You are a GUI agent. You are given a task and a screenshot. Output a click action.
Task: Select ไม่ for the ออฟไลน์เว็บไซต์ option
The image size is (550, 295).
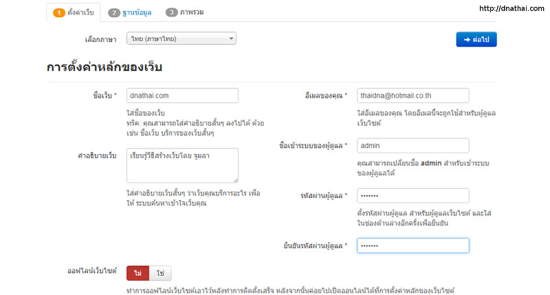pos(137,274)
